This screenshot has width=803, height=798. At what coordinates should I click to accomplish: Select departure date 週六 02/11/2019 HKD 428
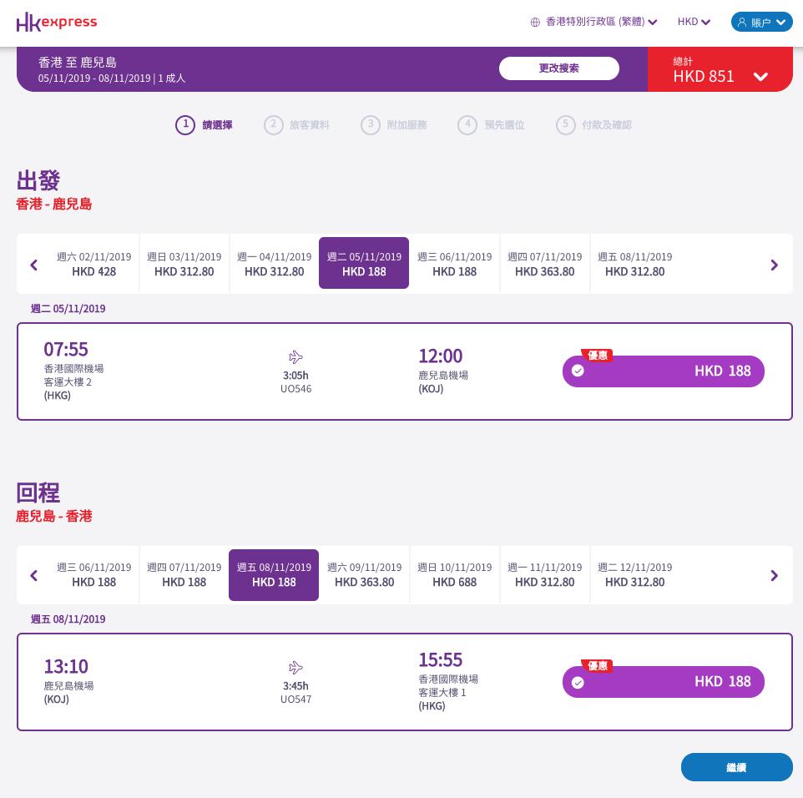[93, 264]
